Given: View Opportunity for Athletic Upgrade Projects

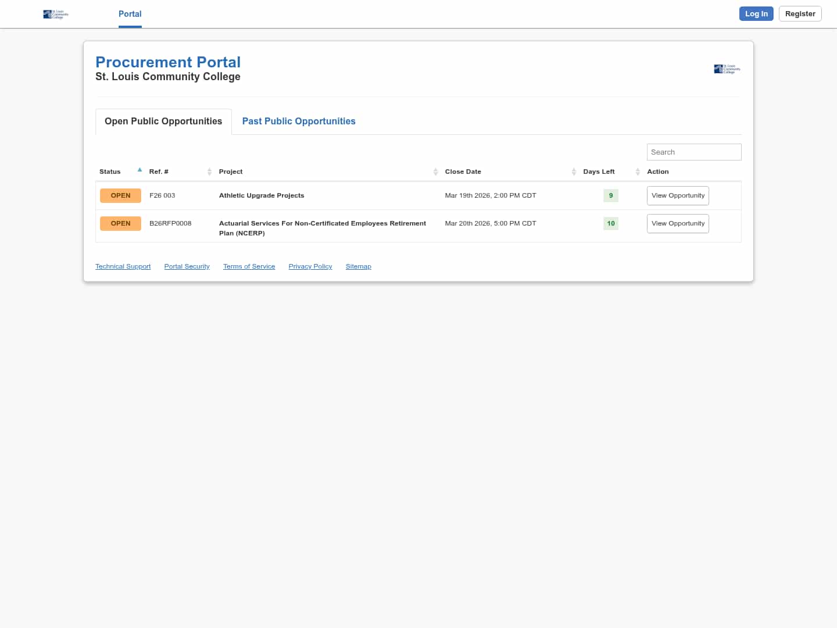Looking at the screenshot, I should point(678,195).
